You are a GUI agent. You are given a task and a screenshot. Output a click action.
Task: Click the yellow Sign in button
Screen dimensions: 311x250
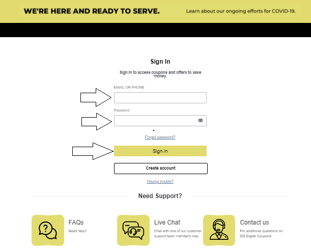point(160,151)
